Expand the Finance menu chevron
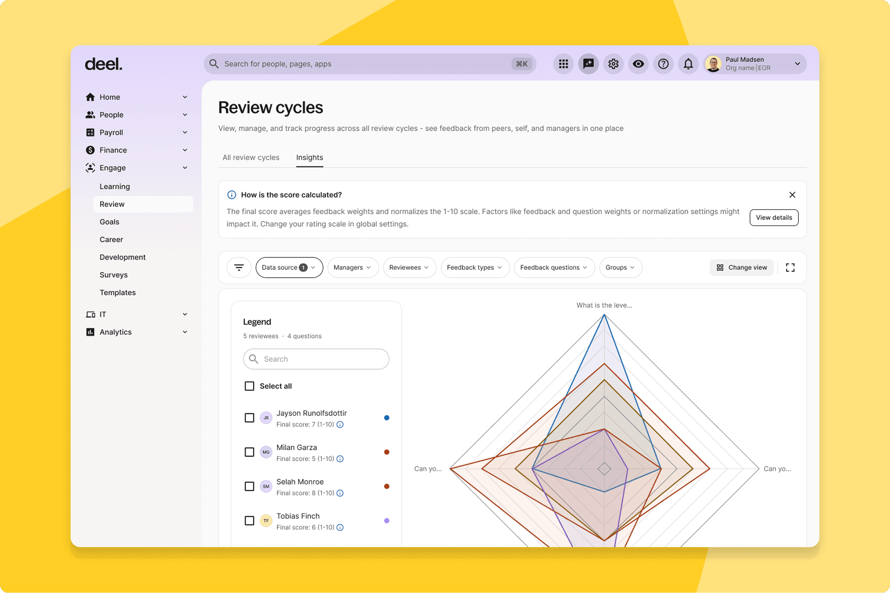The width and height of the screenshot is (890, 593). [185, 150]
